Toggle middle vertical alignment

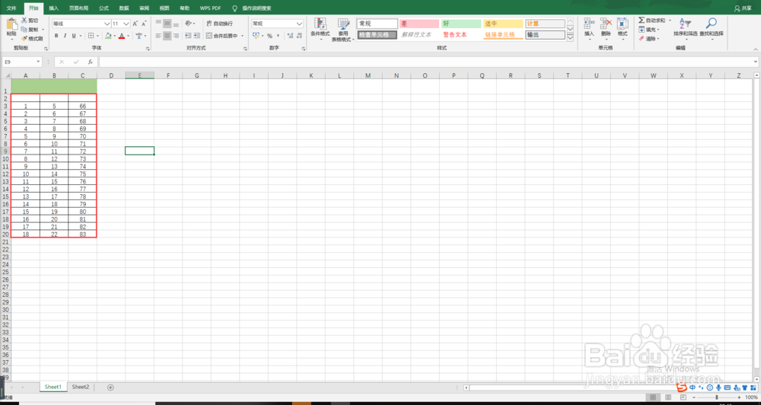(167, 24)
